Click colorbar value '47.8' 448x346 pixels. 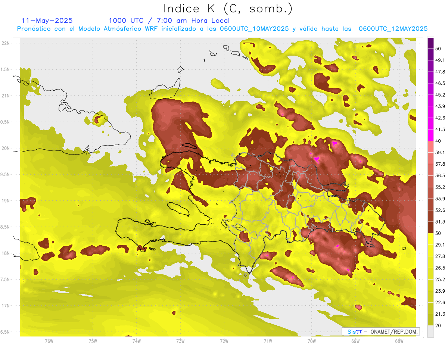[x=440, y=72]
